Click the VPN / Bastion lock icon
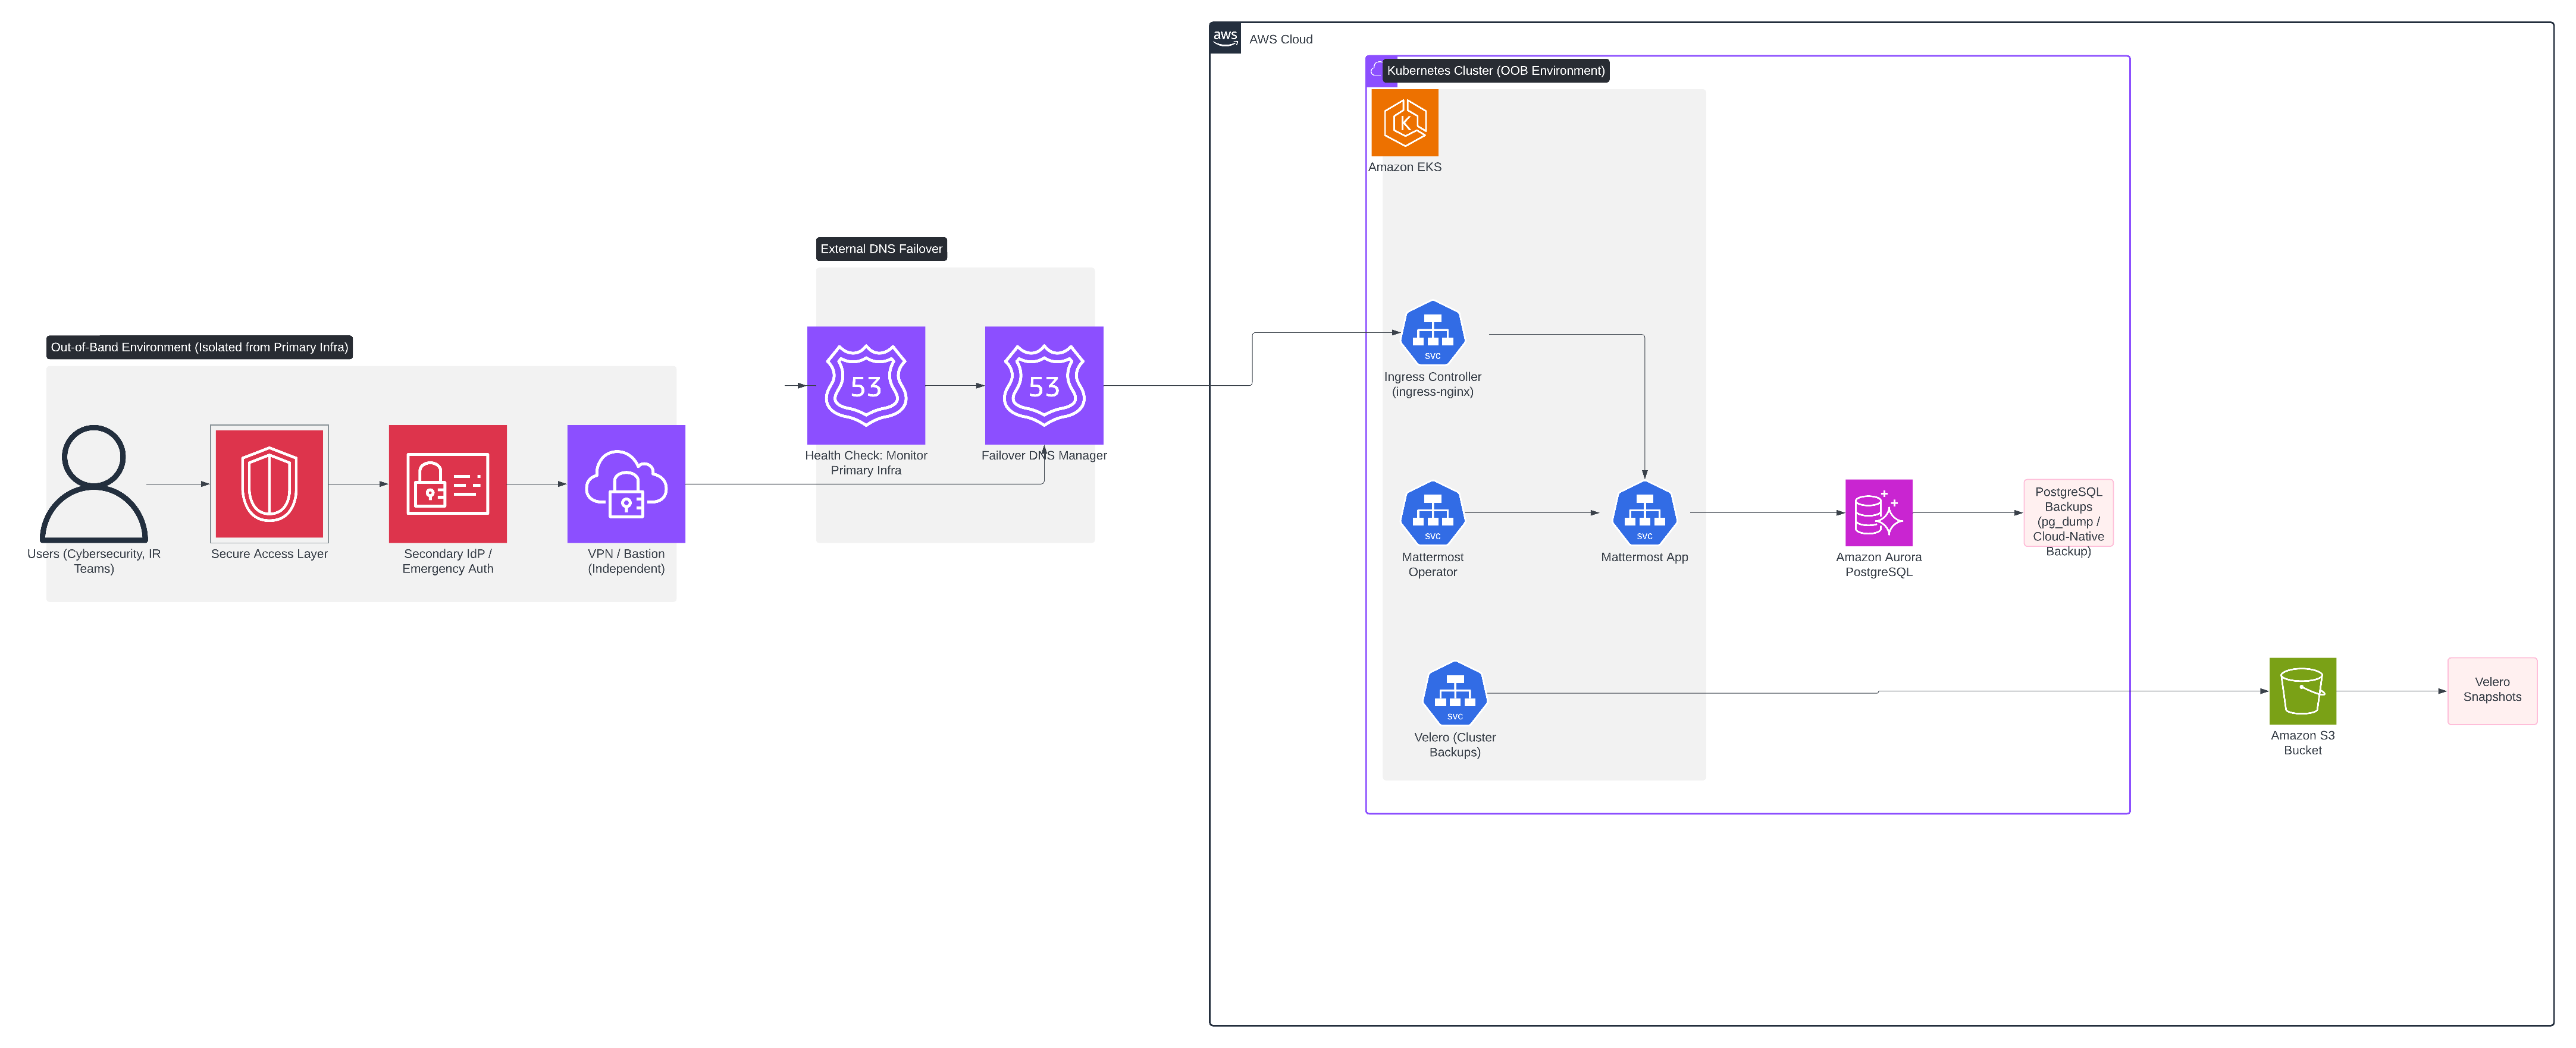The height and width of the screenshot is (1048, 2576). [626, 483]
